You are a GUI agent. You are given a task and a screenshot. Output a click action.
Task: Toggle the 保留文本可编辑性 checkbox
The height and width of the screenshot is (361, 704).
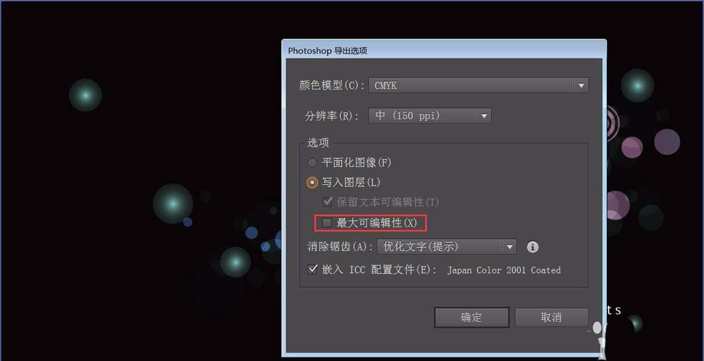pos(327,201)
